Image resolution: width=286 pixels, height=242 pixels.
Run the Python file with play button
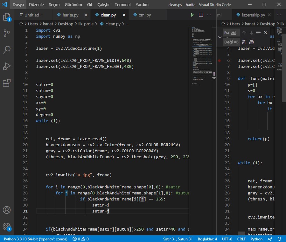(192, 15)
